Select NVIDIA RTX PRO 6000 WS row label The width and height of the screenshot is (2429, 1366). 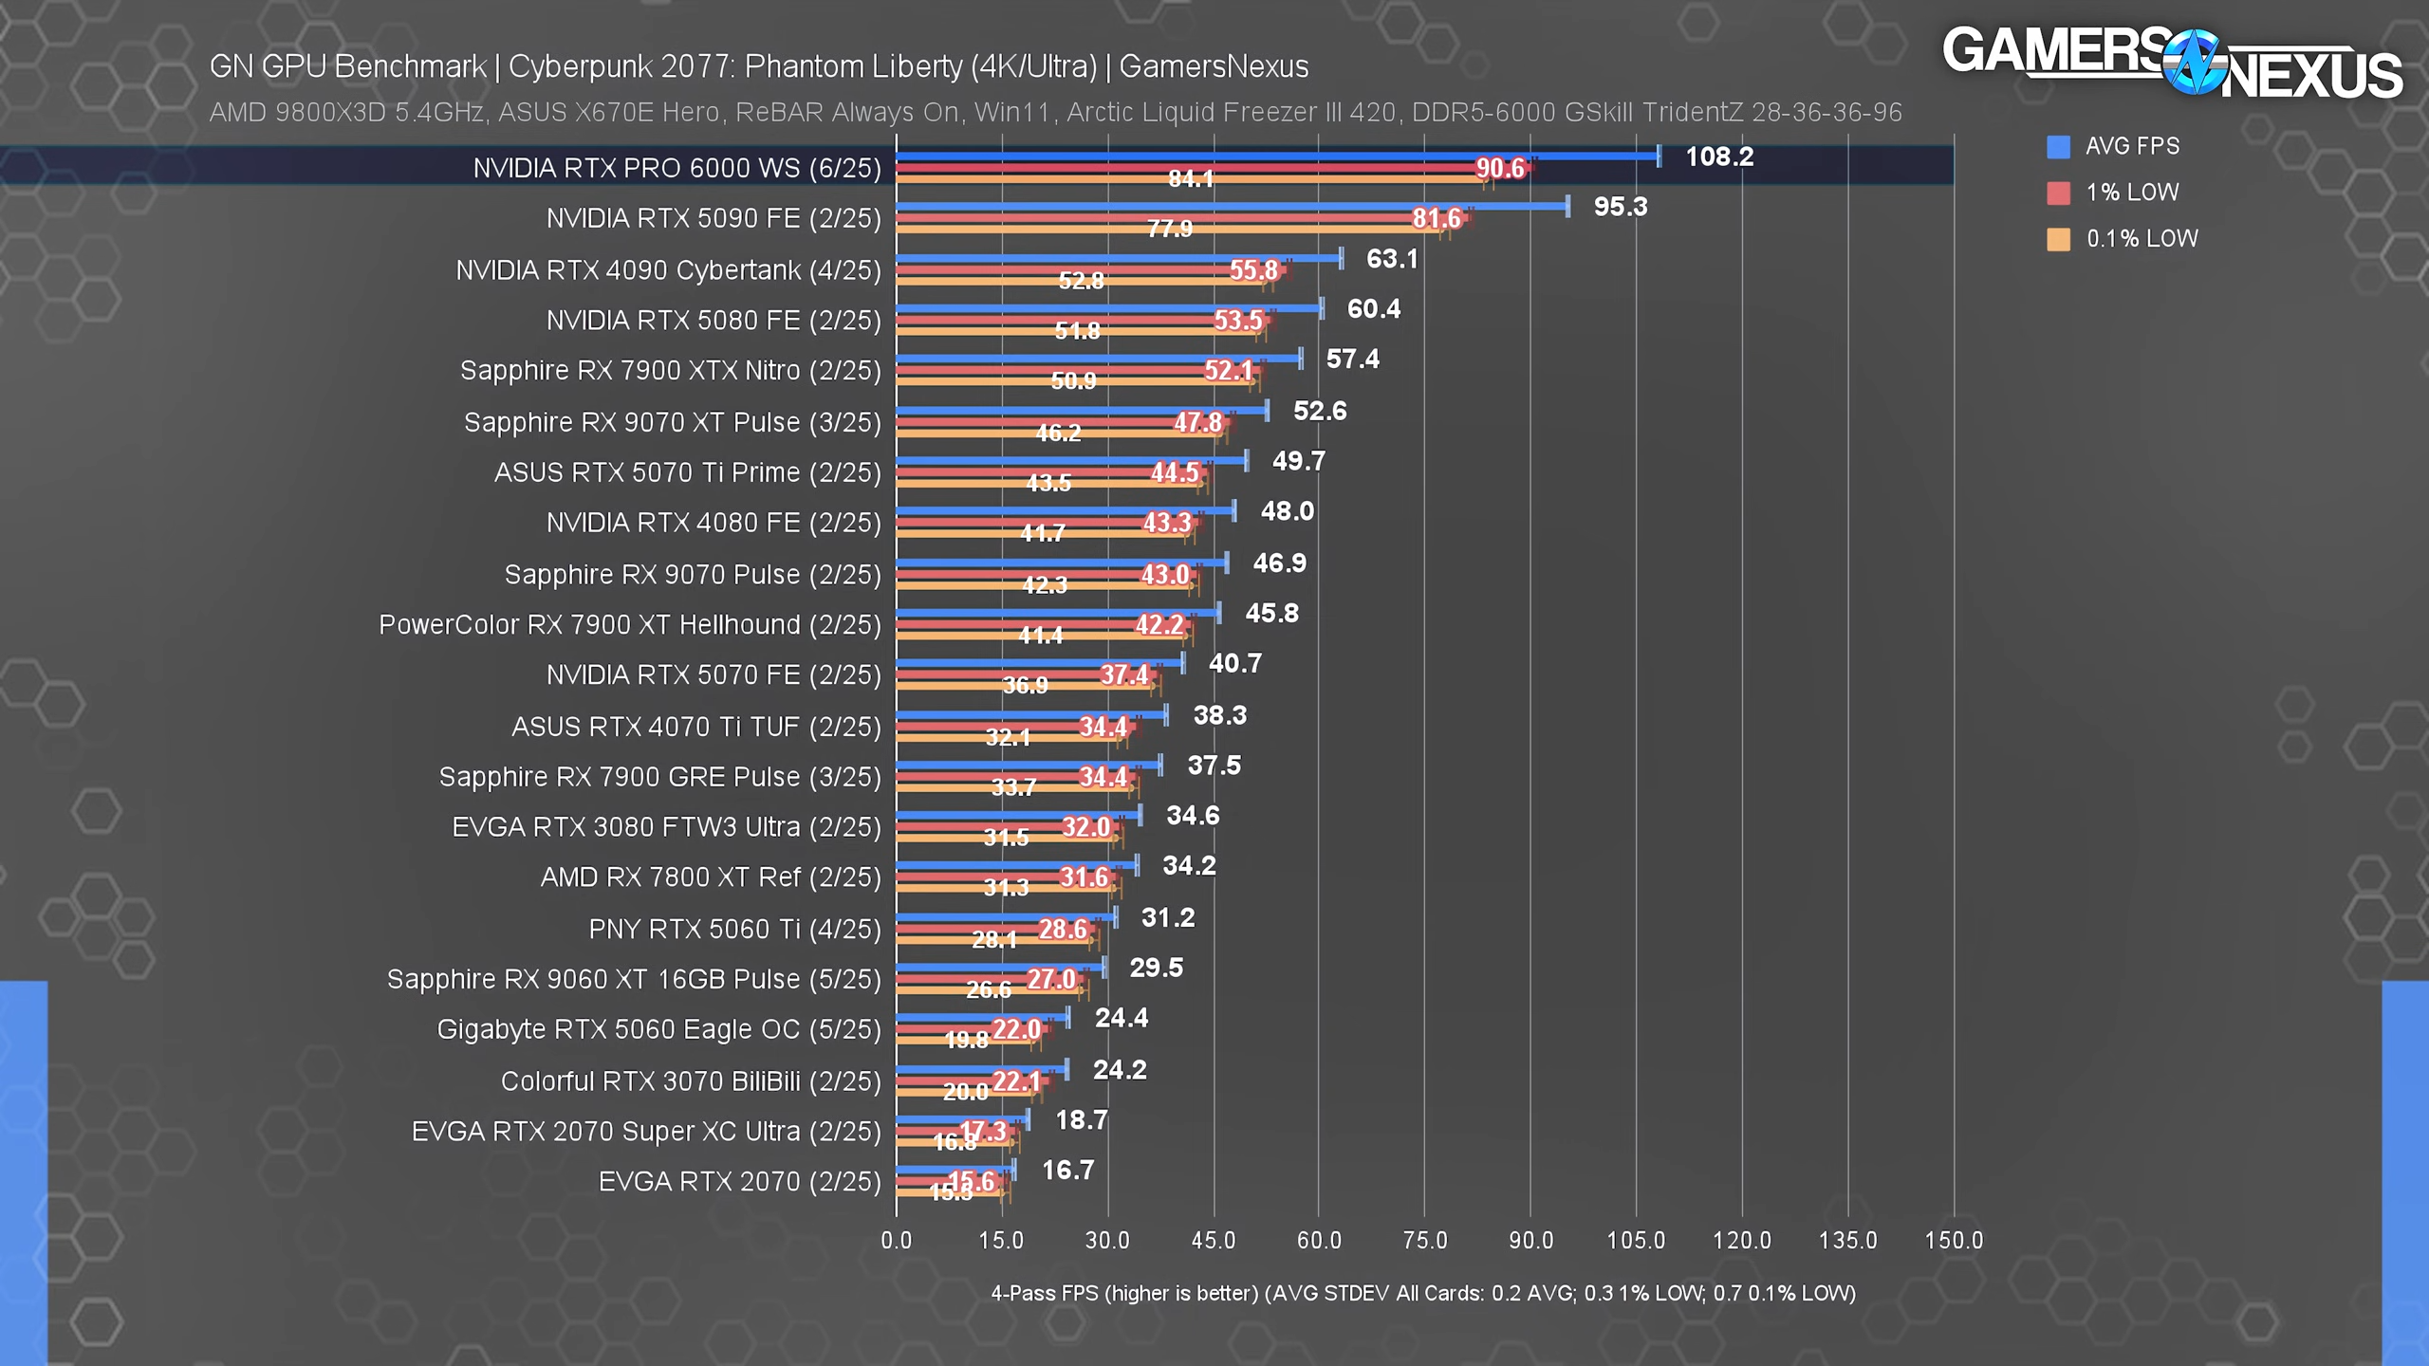677,169
